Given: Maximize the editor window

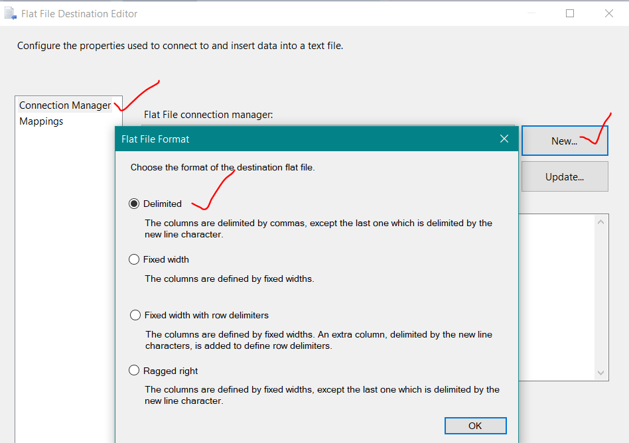Looking at the screenshot, I should pos(569,13).
